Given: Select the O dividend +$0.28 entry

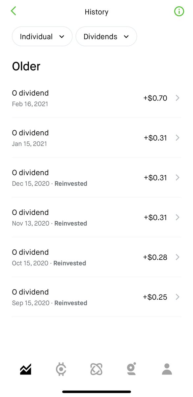Looking at the screenshot, I should pos(96,257).
